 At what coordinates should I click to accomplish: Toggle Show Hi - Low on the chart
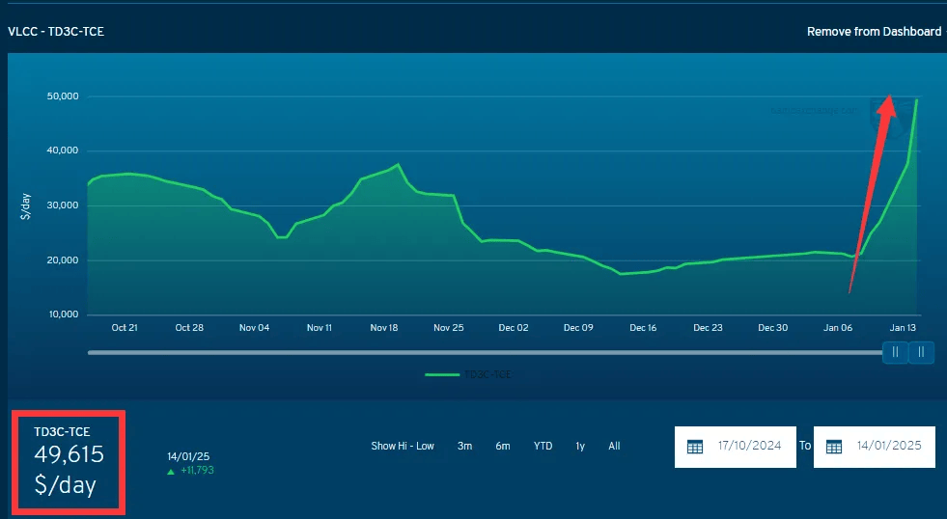403,446
